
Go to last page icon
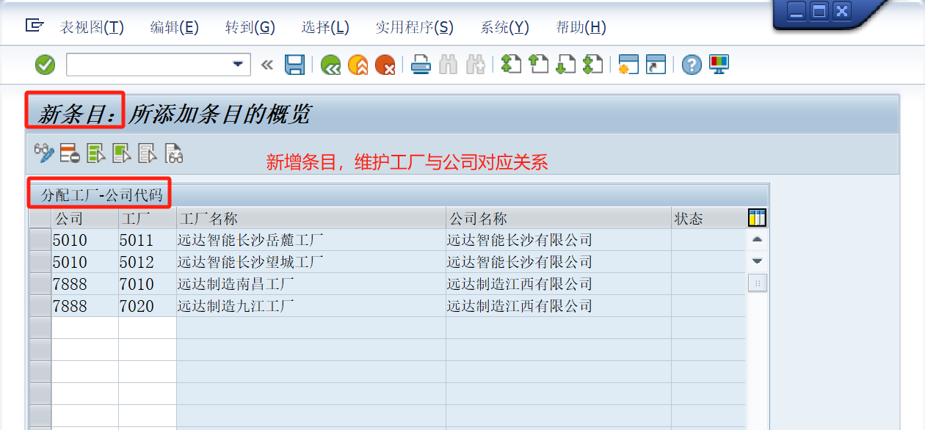tap(592, 65)
